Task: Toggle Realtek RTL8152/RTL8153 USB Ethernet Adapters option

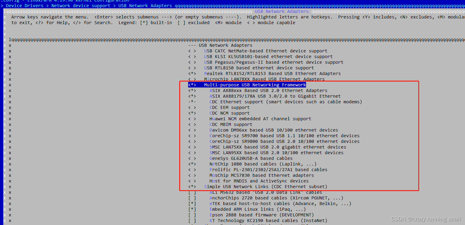Action: tap(264, 74)
